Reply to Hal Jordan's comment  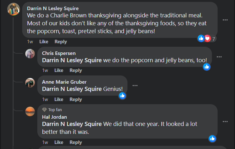[x=76, y=142]
